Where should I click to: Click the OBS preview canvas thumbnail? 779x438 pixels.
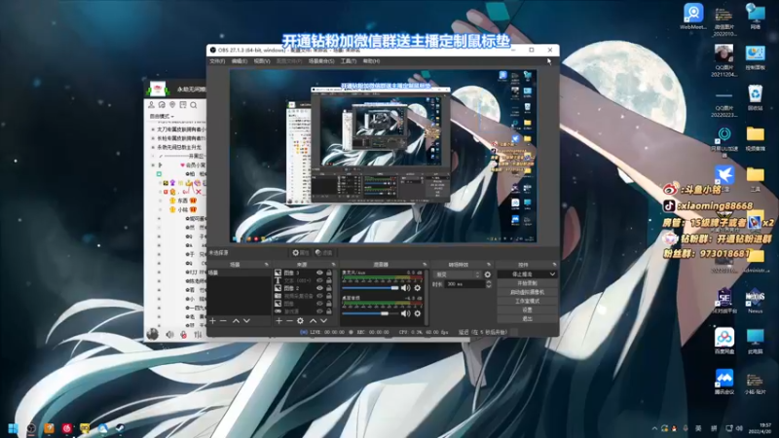click(383, 156)
